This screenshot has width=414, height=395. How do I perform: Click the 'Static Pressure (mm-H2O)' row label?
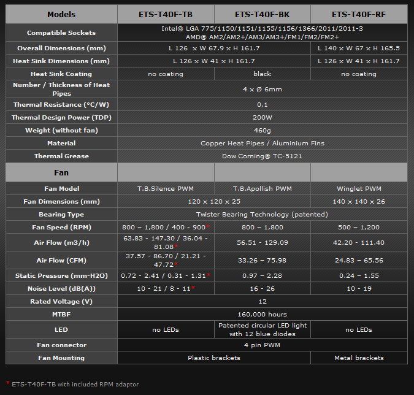coord(61,275)
